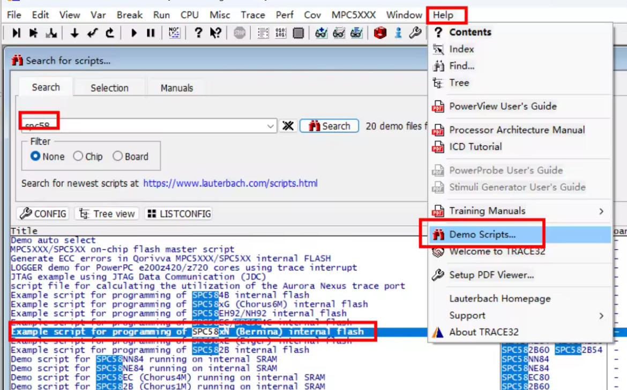The height and width of the screenshot is (390, 627).
Task: Open the search history dropdown arrow
Action: click(270, 126)
